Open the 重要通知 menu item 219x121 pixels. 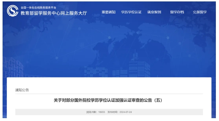tap(109, 12)
